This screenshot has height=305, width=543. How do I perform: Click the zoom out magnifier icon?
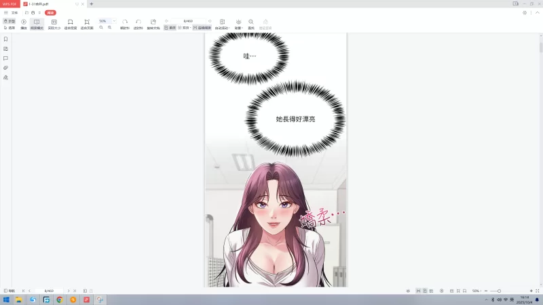point(101,27)
